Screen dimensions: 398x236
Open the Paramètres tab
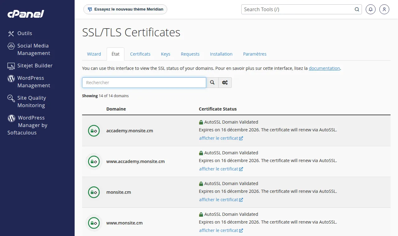[255, 54]
